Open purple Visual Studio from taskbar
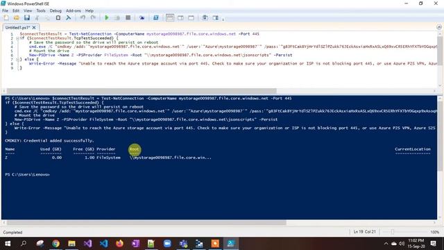Screen dimensions: 444x250 coord(87,244)
